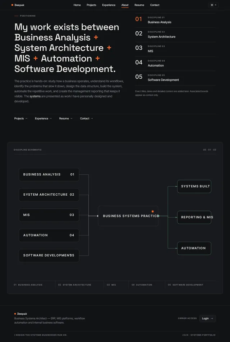The width and height of the screenshot is (230, 342).
Task: Follow the Contact → link below the intro
Action: coord(87,118)
